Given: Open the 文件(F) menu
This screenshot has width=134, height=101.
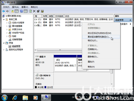Looking at the screenshot, I should pyautogui.click(x=6, y=7).
